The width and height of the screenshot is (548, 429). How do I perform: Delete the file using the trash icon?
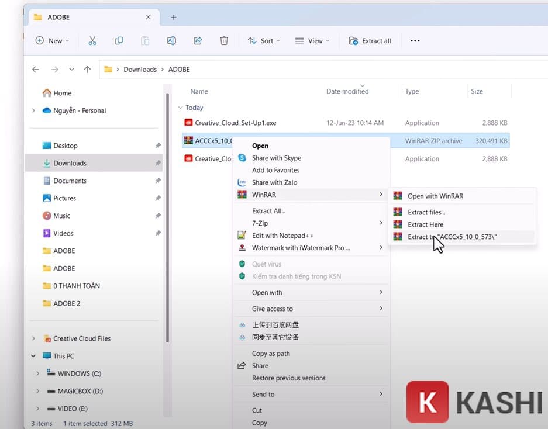223,40
